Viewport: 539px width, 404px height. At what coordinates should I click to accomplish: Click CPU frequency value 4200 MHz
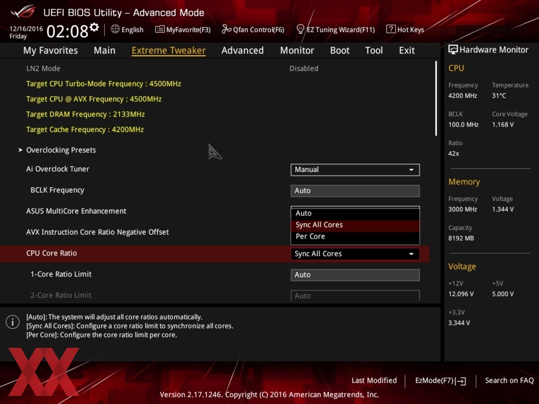pos(463,95)
